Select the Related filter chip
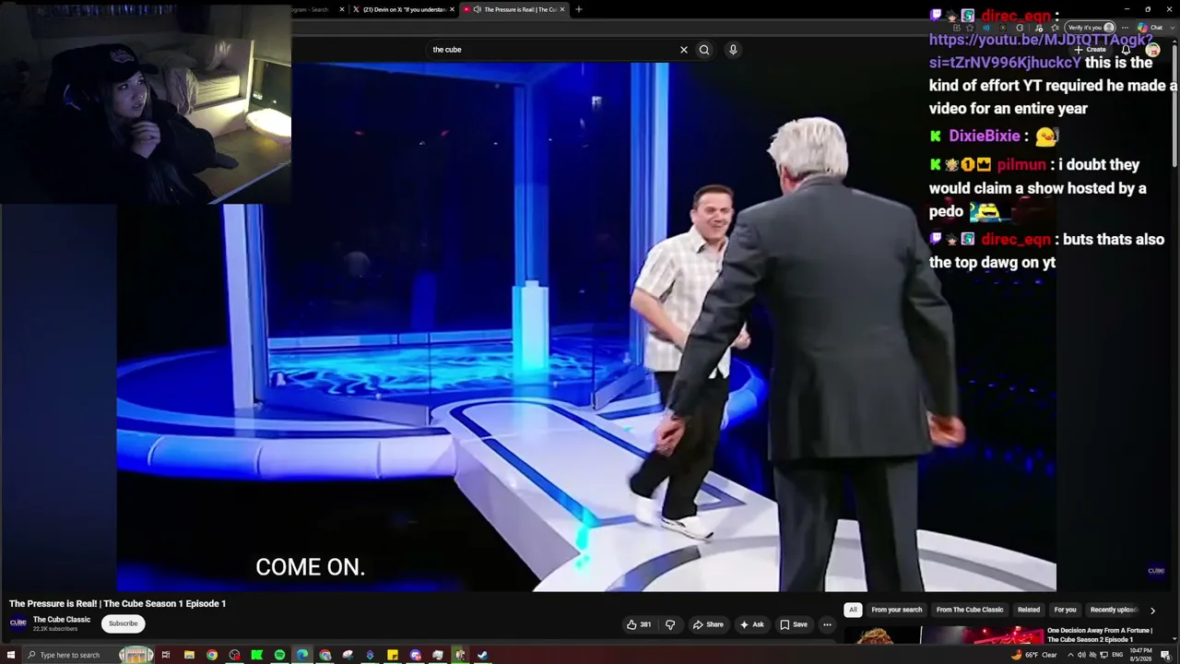The width and height of the screenshot is (1180, 664). coord(1029,610)
